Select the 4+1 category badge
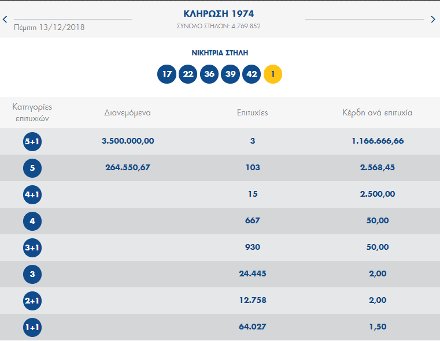The height and width of the screenshot is (341, 440). [x=32, y=195]
